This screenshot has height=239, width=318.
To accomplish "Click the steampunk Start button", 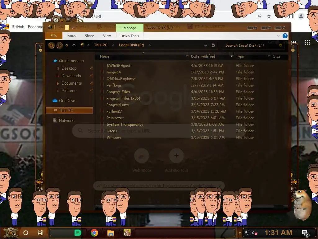I will [11, 233].
